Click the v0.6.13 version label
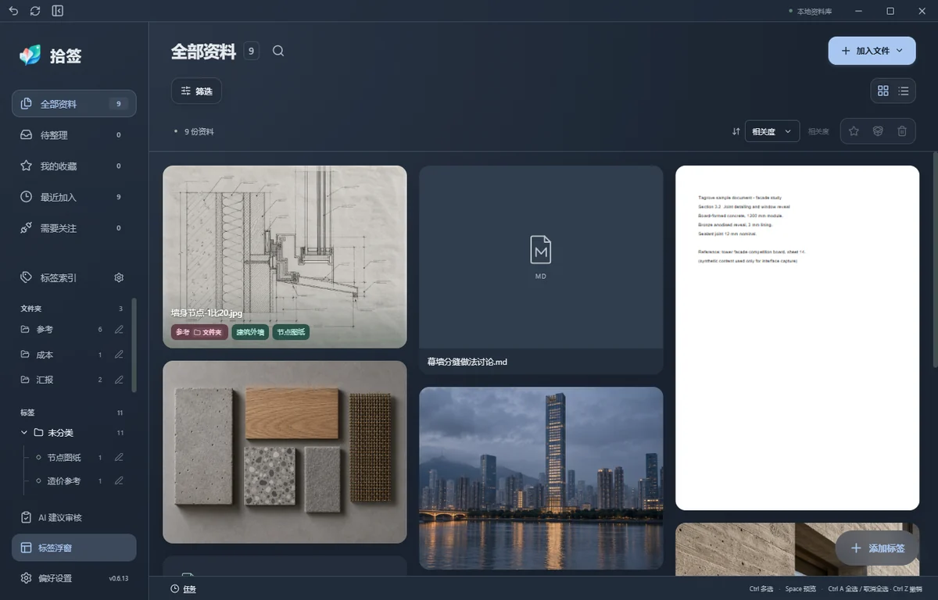 click(x=118, y=578)
